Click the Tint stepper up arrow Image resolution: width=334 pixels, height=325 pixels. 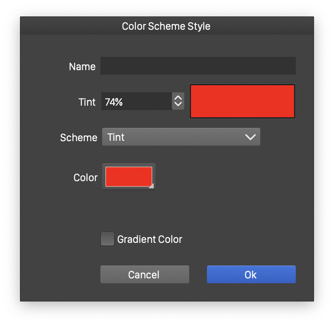pyautogui.click(x=178, y=98)
